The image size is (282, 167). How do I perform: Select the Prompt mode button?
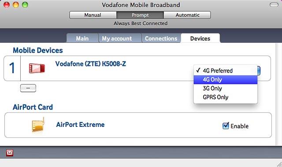[140, 15]
